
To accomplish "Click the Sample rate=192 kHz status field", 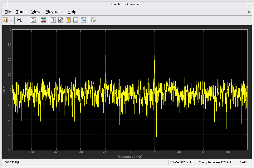I will click(218, 162).
